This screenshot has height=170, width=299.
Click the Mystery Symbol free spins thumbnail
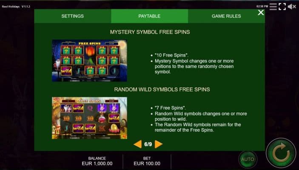tap(89, 61)
